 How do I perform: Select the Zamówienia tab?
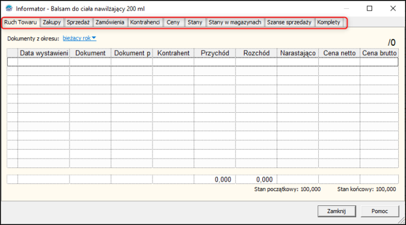click(110, 23)
